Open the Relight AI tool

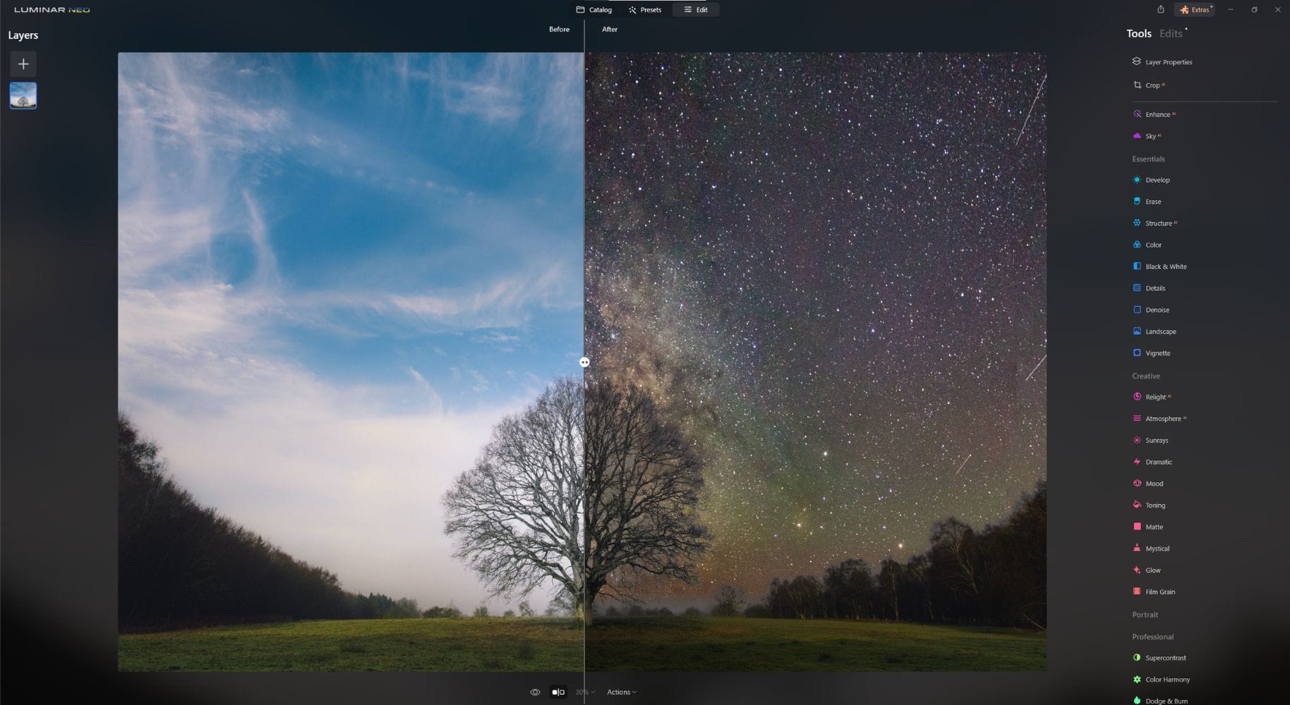click(x=1155, y=396)
